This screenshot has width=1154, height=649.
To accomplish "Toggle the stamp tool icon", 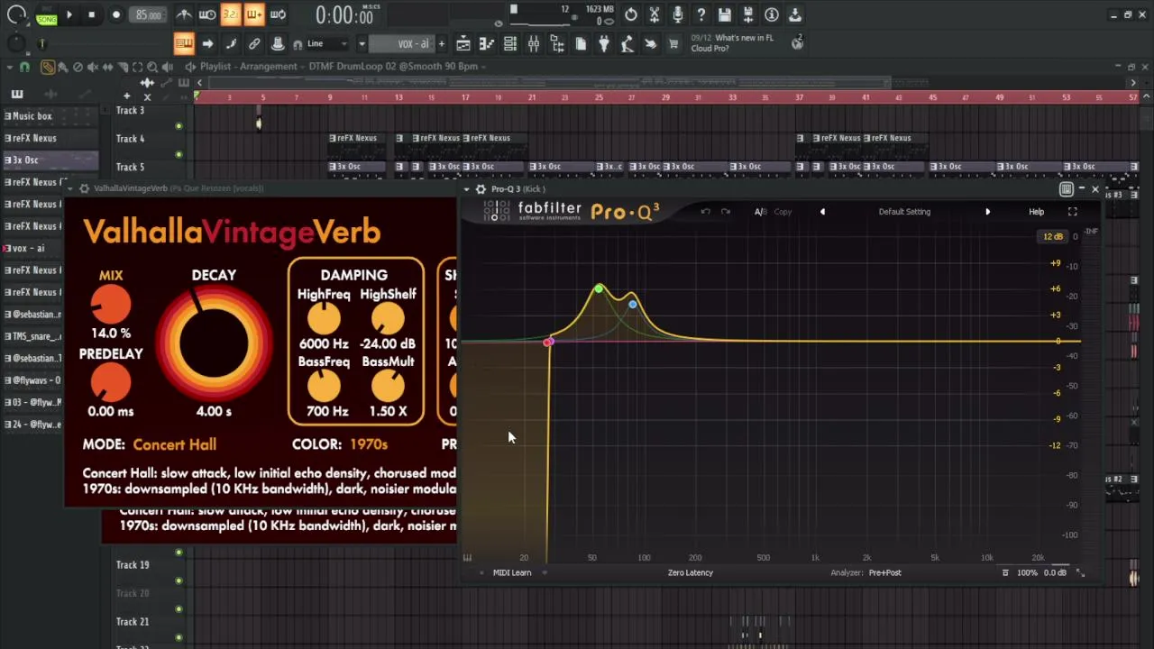I will 278,43.
